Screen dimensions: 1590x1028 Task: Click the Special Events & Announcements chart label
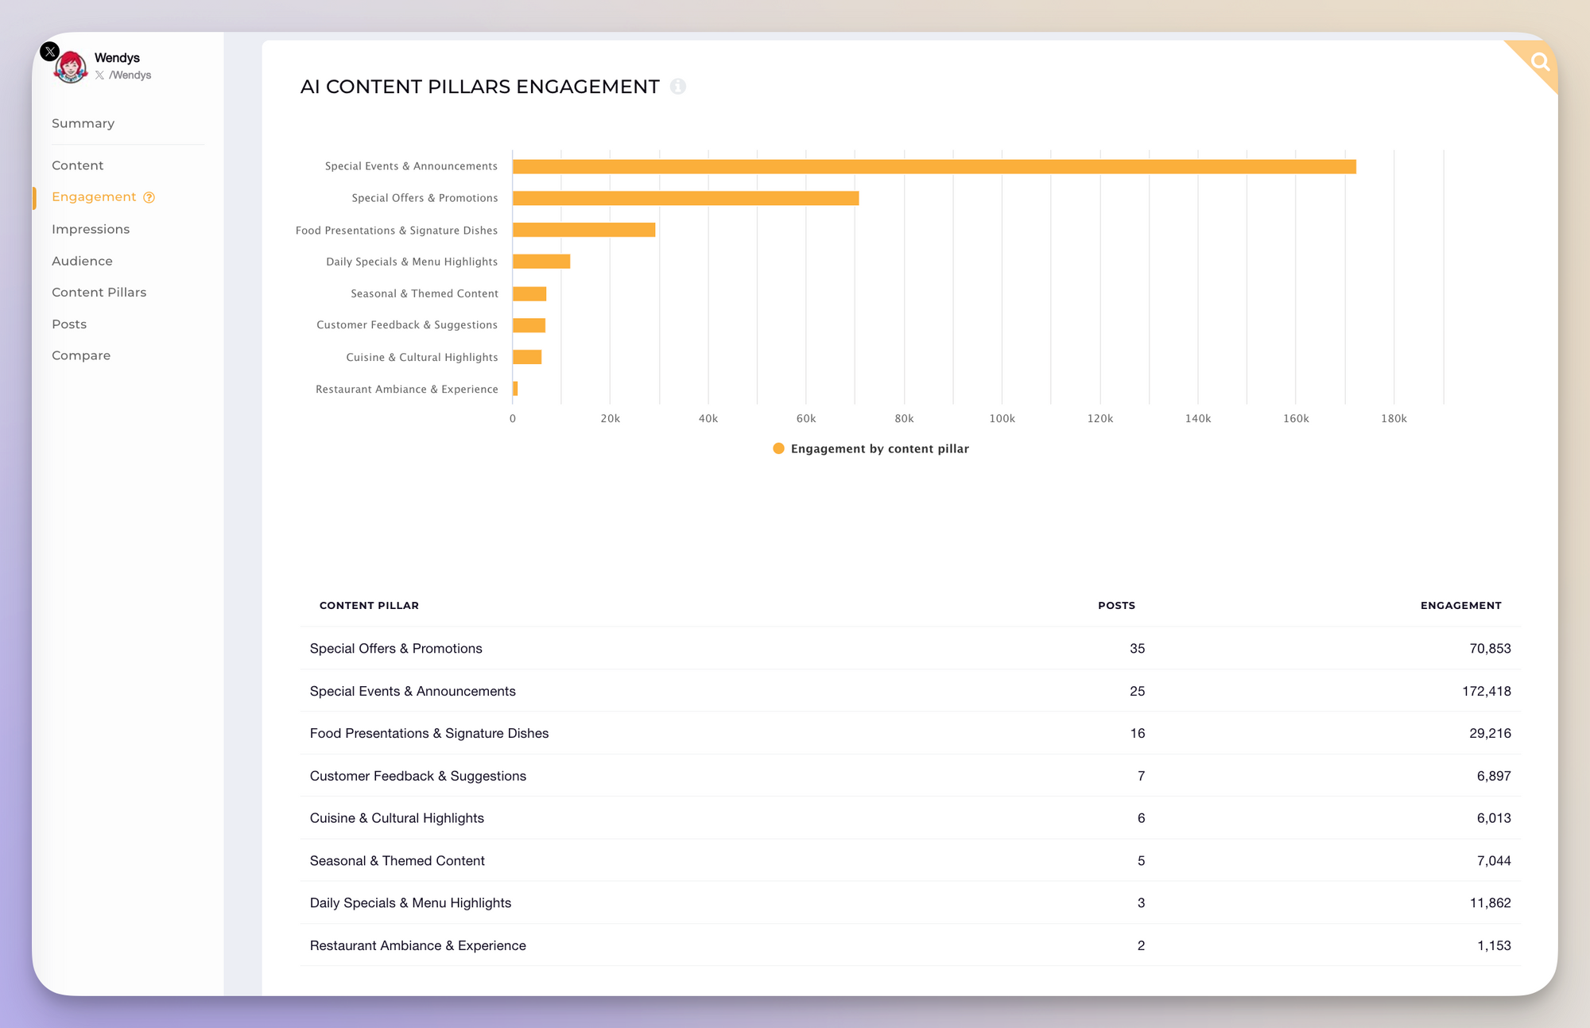[411, 166]
